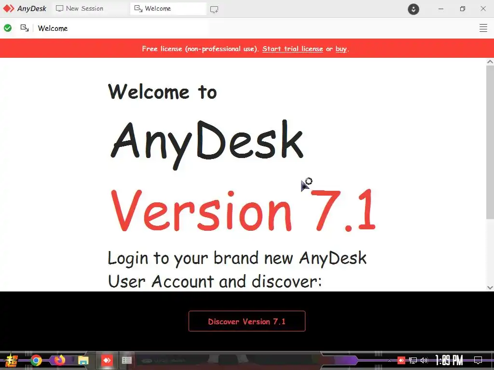Click the list-style app icon on the taskbar
Screen dimensions: 494x370
click(x=127, y=360)
